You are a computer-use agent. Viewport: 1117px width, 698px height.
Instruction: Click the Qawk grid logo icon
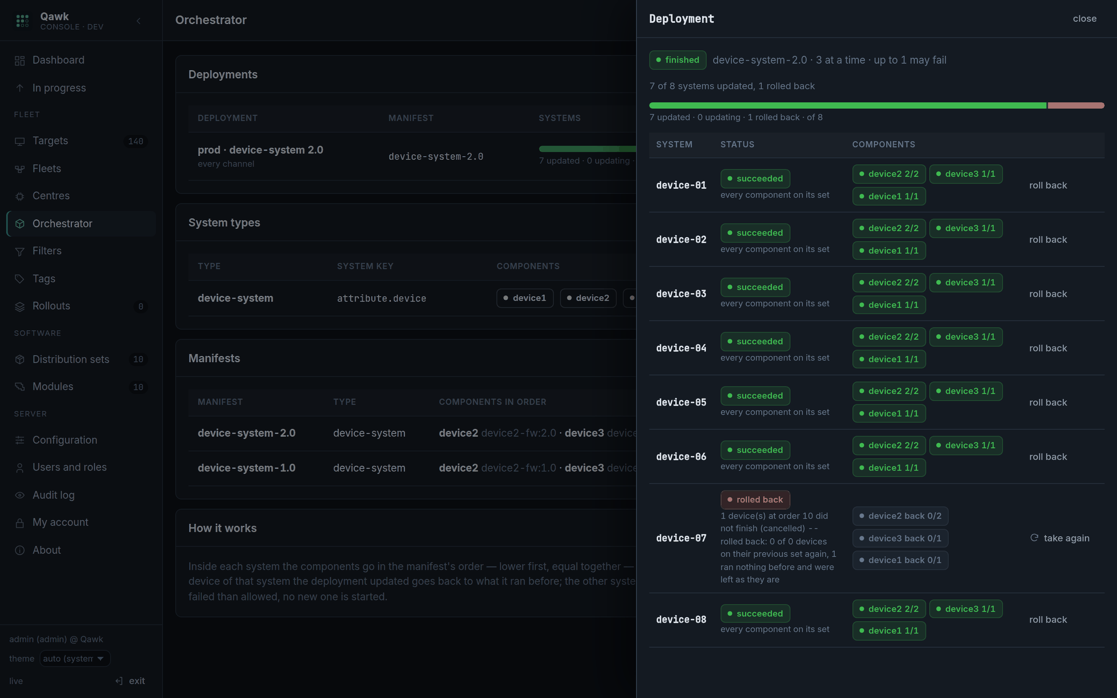tap(22, 21)
